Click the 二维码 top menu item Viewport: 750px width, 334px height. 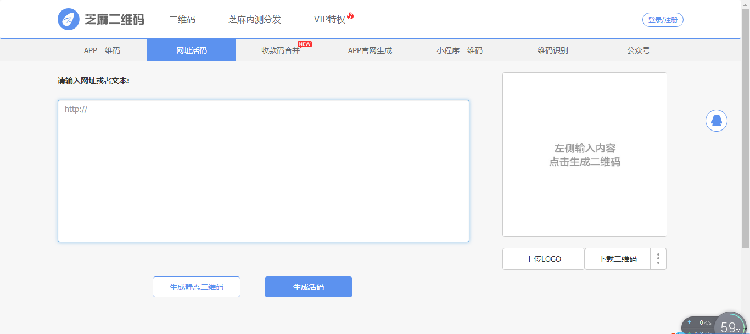[x=182, y=20]
